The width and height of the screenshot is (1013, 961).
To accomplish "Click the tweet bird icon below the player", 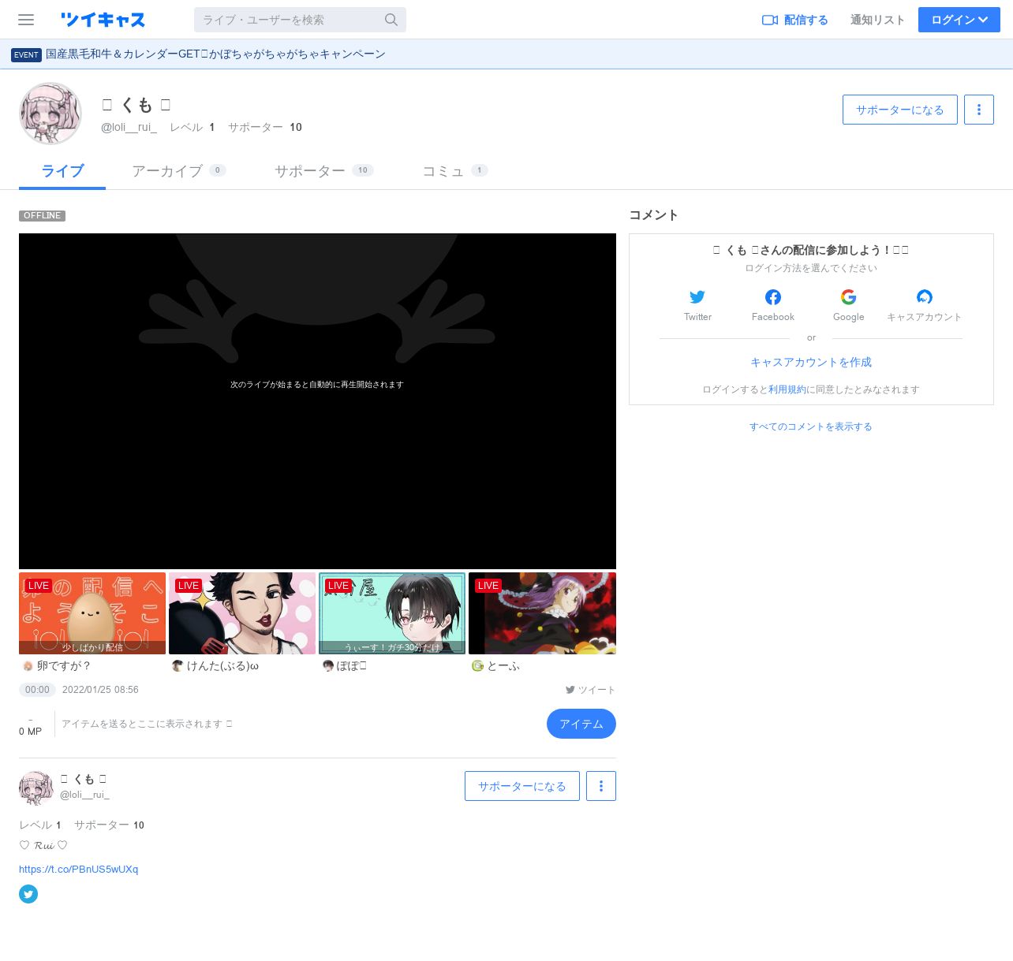I will point(570,690).
